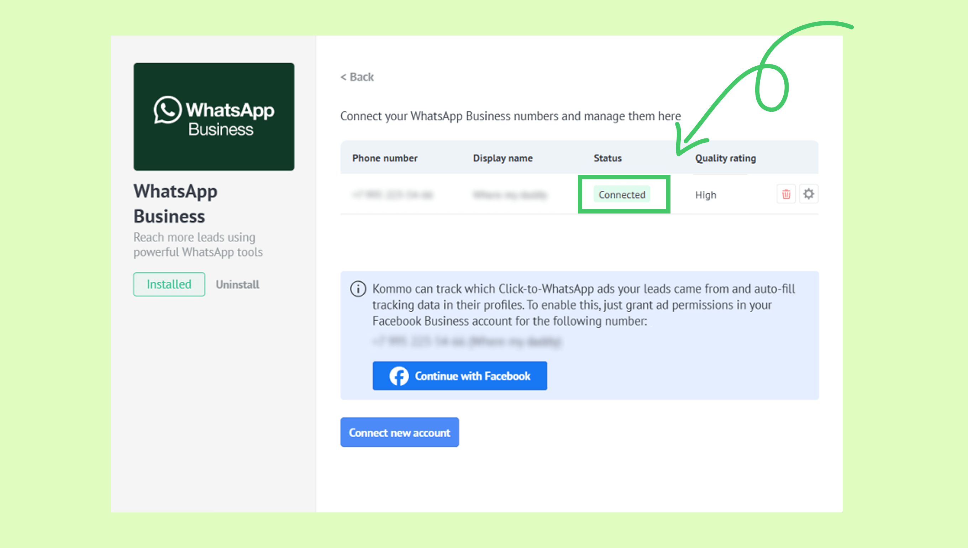The width and height of the screenshot is (968, 548).
Task: Click the info icon in blue notice
Action: pos(358,289)
